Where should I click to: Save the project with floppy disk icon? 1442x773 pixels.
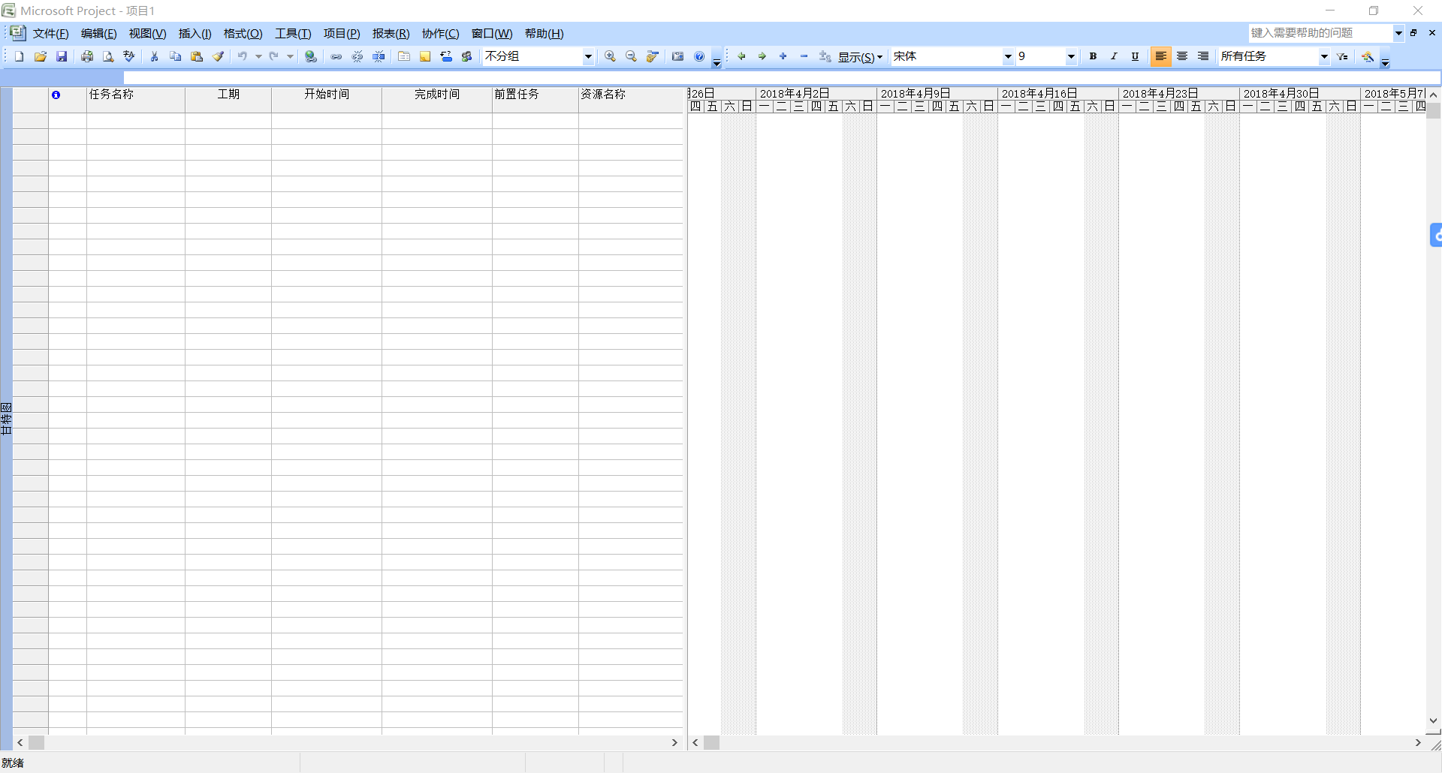pyautogui.click(x=62, y=56)
